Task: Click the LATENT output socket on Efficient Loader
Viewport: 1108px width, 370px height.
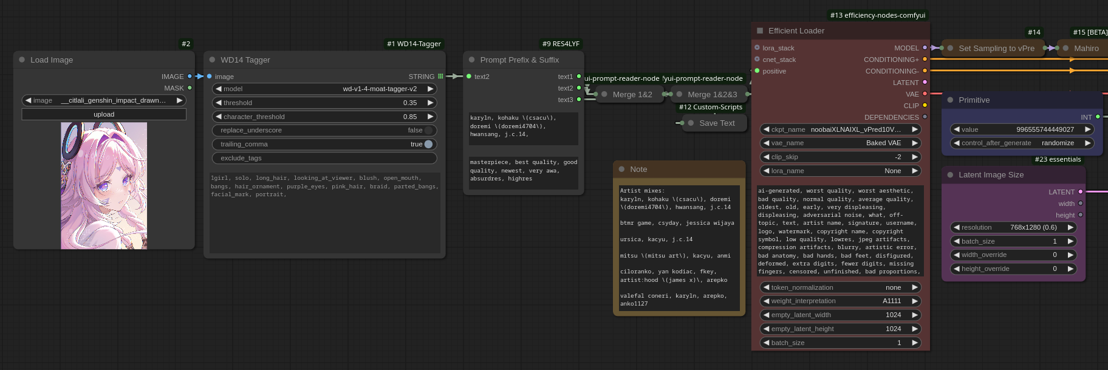Action: [925, 82]
